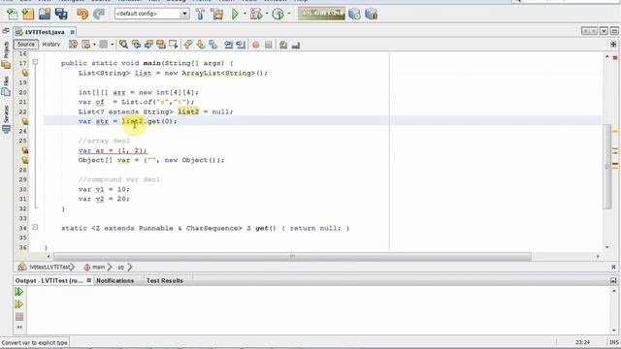Go to Next Bookmark icon
The image size is (621, 349).
tap(201, 45)
